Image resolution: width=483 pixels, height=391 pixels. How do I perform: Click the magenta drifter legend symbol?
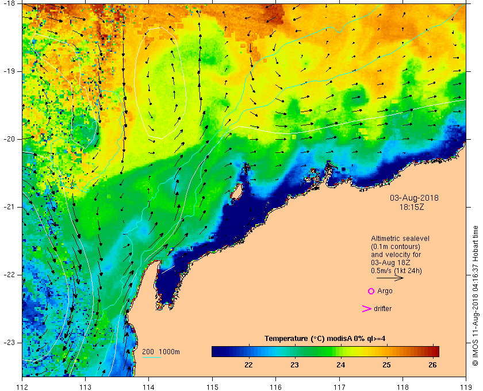point(366,309)
